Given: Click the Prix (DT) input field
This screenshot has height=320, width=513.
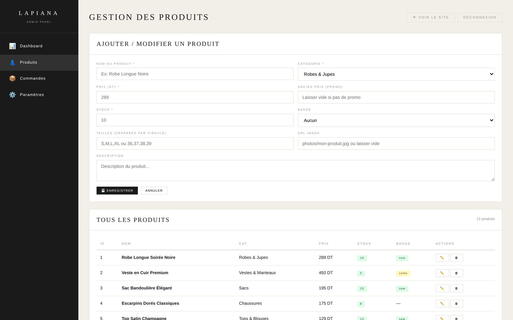Looking at the screenshot, I should [x=195, y=97].
